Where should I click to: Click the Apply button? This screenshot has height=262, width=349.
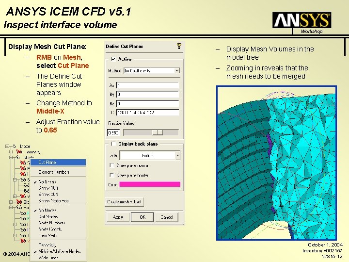pos(118,217)
